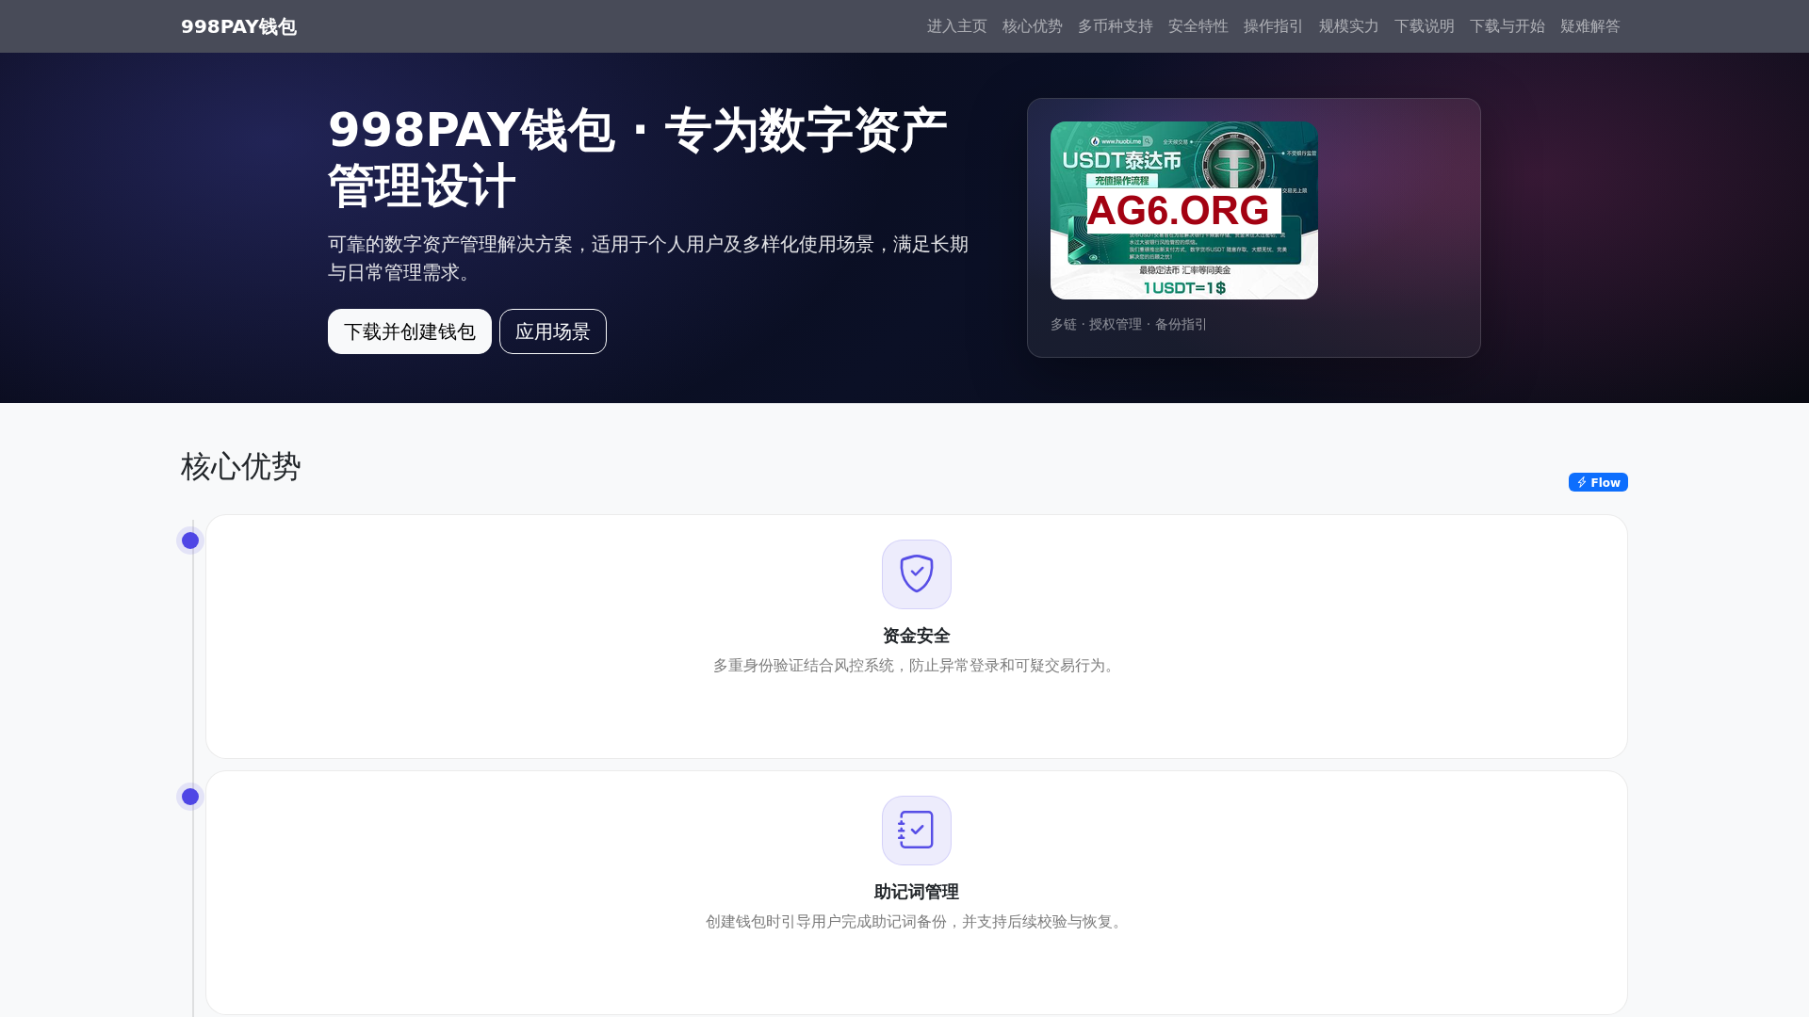Select the timeline dot beside 助记词管理 card
The image size is (1809, 1017).
click(x=190, y=797)
